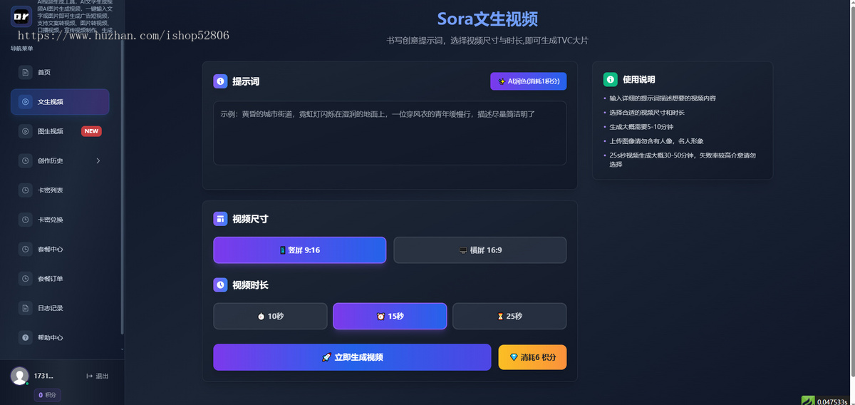The height and width of the screenshot is (405, 855).
Task: Click the AI润色 button
Action: [x=529, y=81]
